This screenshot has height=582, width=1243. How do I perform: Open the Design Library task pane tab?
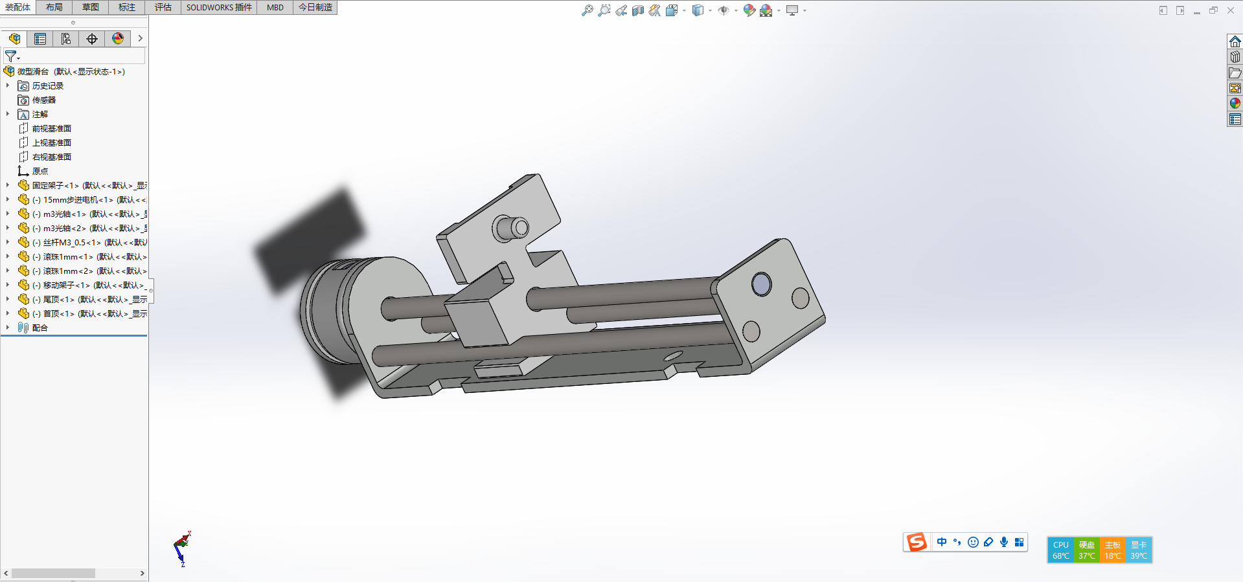point(1235,57)
